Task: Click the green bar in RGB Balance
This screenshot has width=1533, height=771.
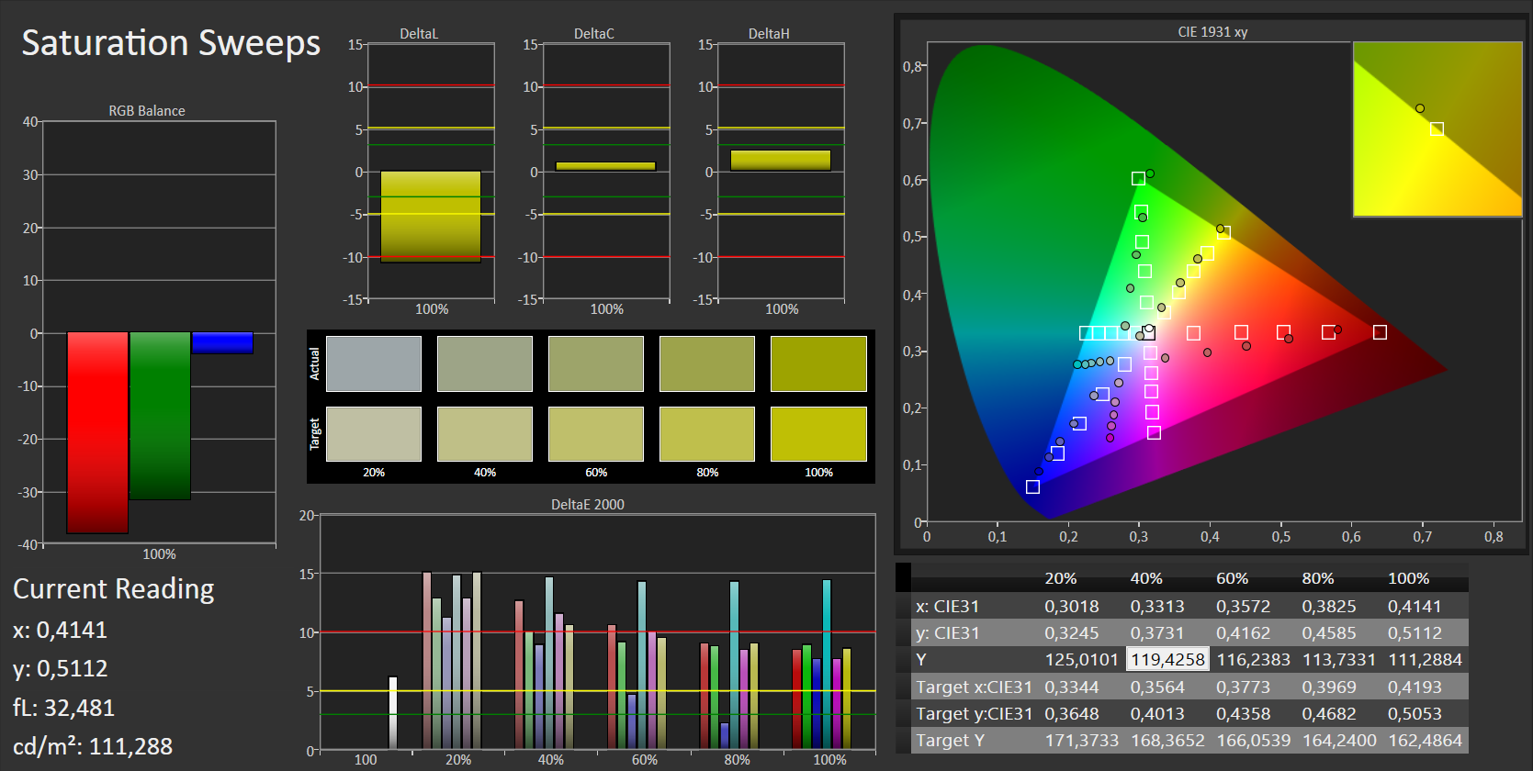Action: click(160, 416)
